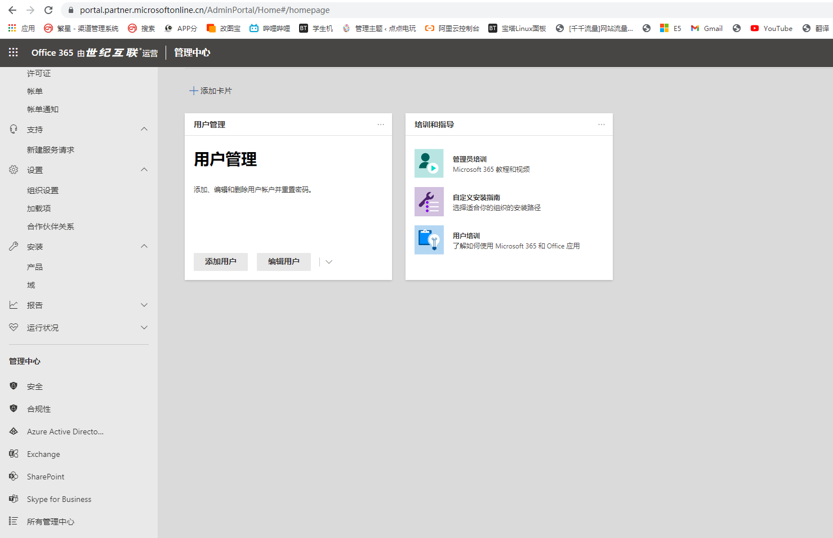
Task: Click the custom setup guide wrench icon
Action: coord(429,202)
